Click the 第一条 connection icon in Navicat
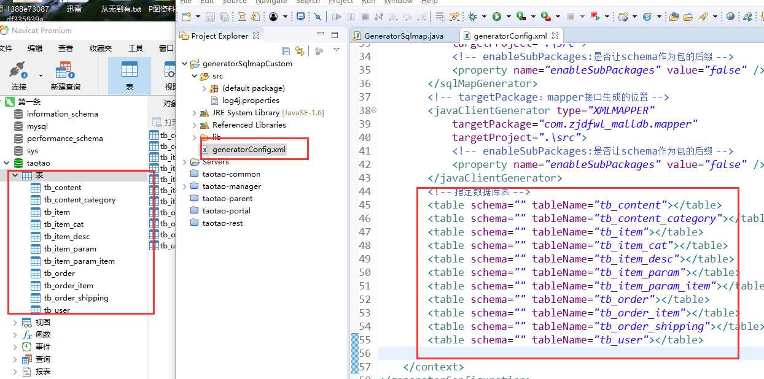 (x=10, y=102)
